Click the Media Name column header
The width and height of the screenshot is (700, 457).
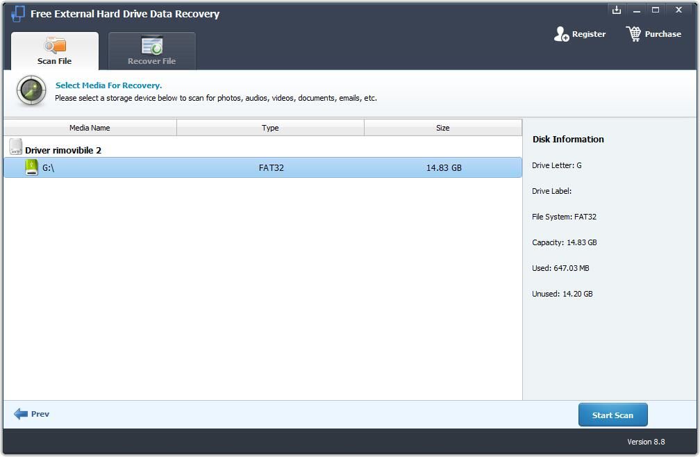(89, 128)
